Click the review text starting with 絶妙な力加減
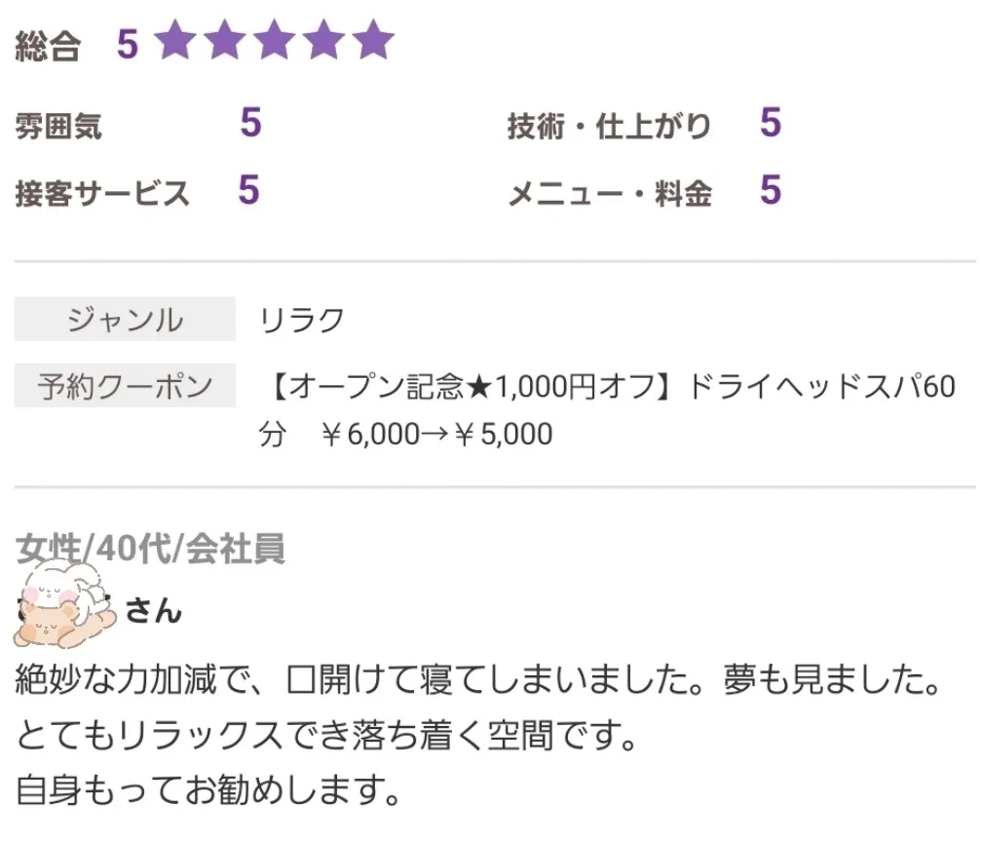Viewport: 982px width, 843px height. click(x=478, y=734)
